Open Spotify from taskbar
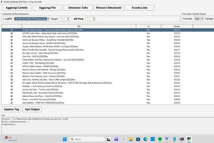Screen dimensions: 214x143 (x=160, y=139)
